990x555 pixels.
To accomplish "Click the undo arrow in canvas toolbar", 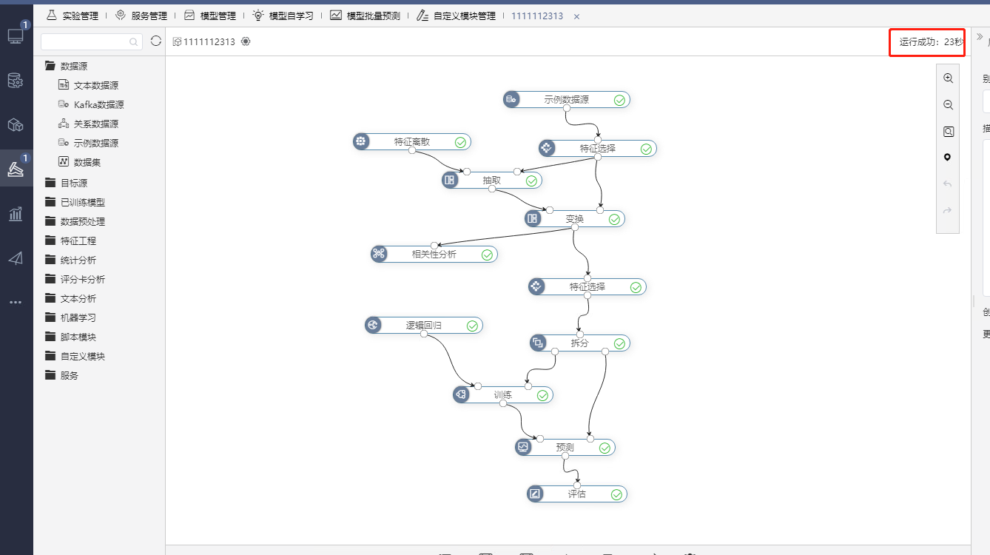I will click(x=948, y=184).
